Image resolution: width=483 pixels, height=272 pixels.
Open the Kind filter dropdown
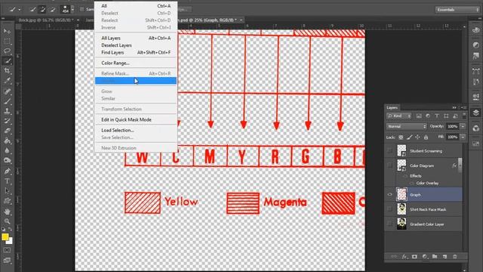coord(399,116)
